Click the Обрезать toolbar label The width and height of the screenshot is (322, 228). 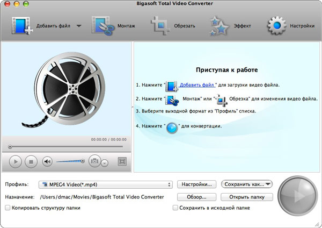185,26
